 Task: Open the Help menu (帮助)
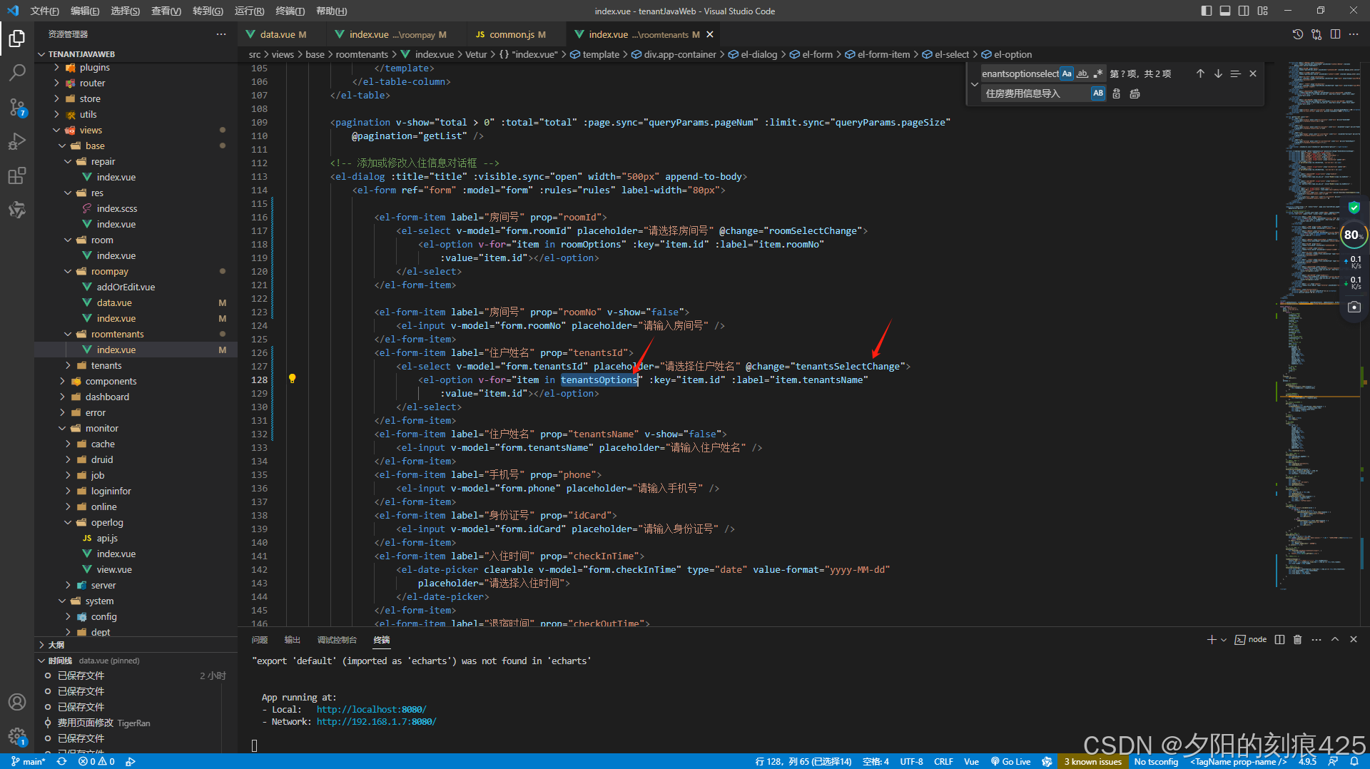(x=331, y=11)
